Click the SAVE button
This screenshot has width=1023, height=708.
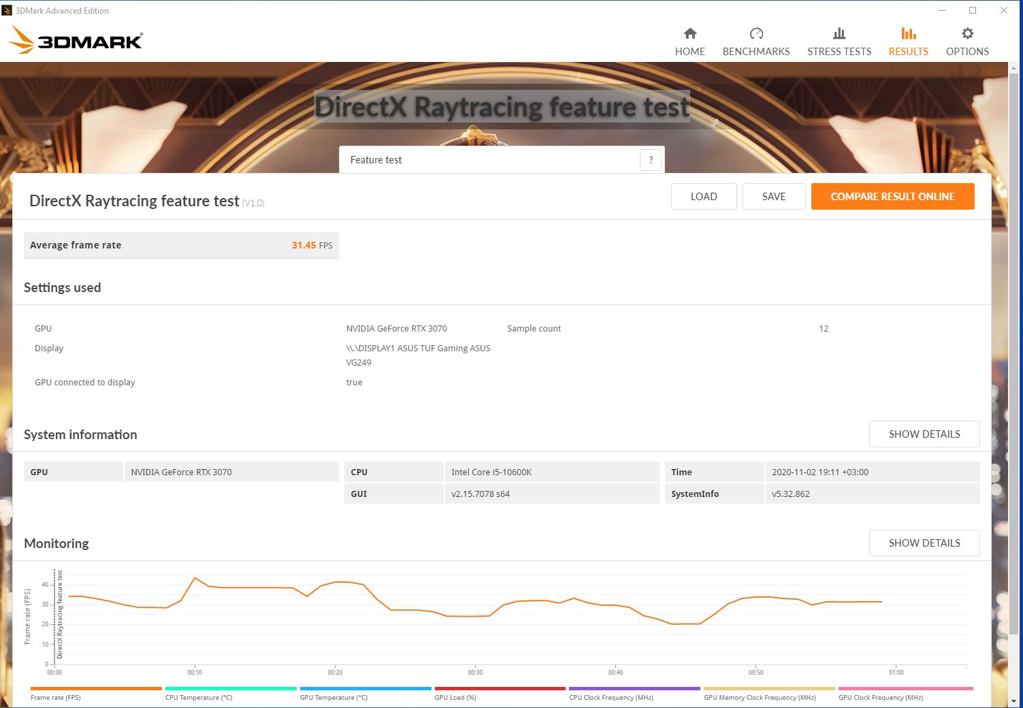(773, 197)
